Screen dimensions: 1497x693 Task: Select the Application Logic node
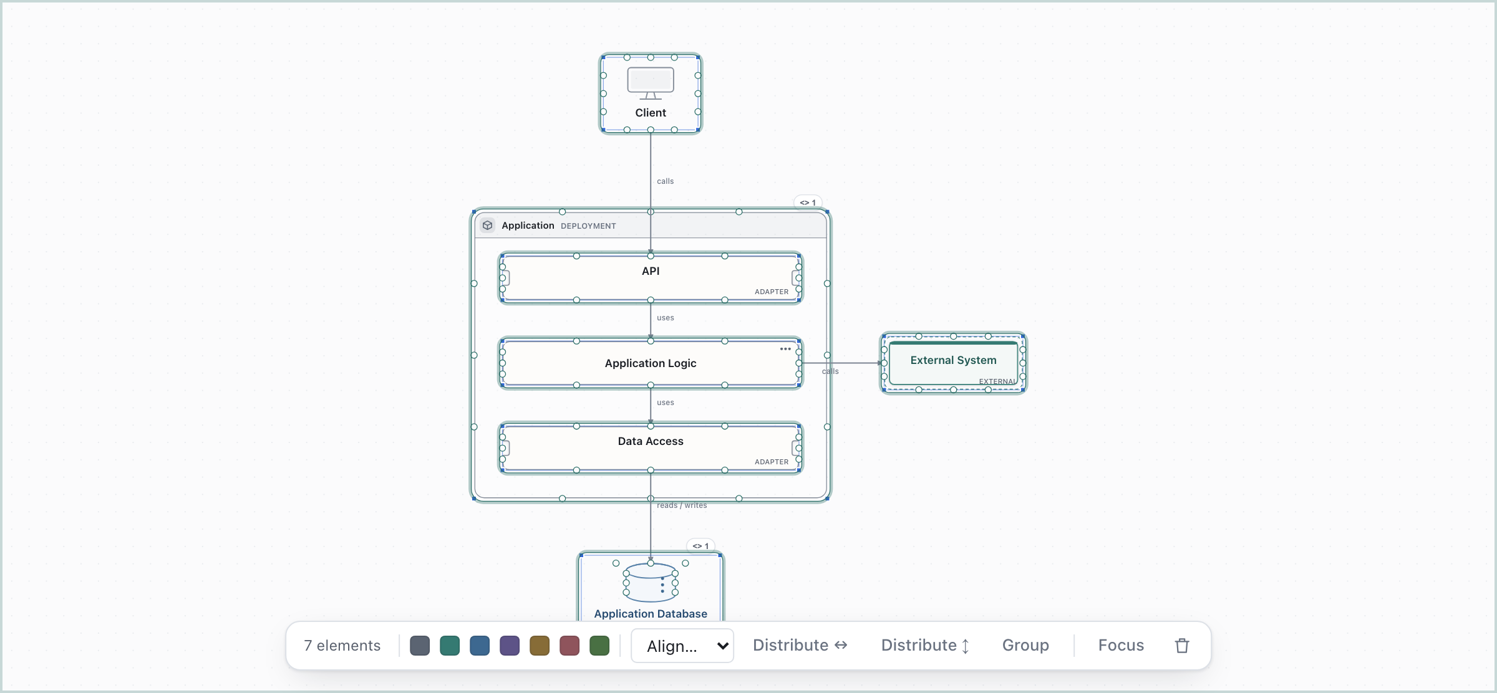651,363
